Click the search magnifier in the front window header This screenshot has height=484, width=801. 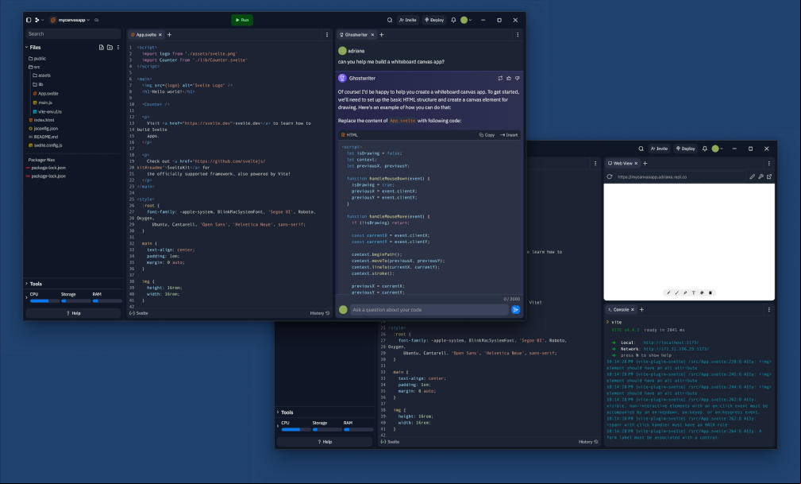[390, 20]
